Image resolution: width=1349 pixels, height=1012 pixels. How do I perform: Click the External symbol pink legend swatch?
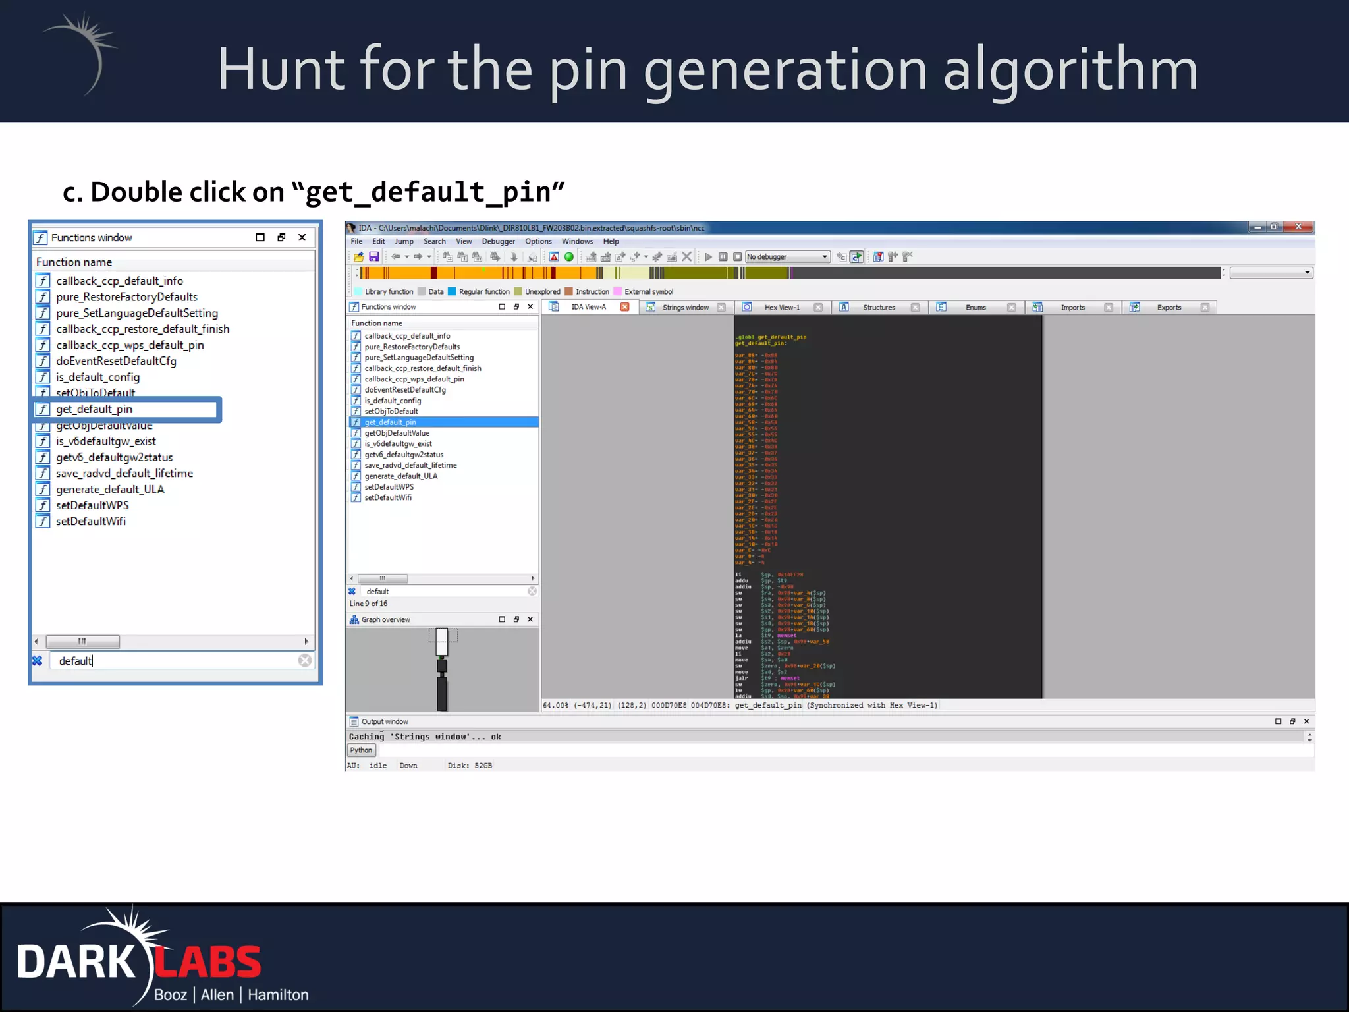coord(617,292)
